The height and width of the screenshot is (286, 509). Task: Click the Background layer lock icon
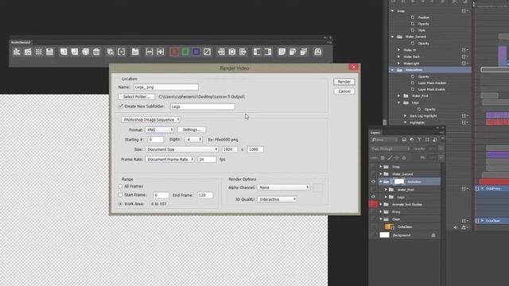tap(433, 235)
